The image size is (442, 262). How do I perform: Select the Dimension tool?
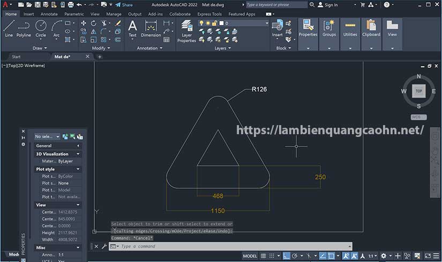(x=151, y=29)
